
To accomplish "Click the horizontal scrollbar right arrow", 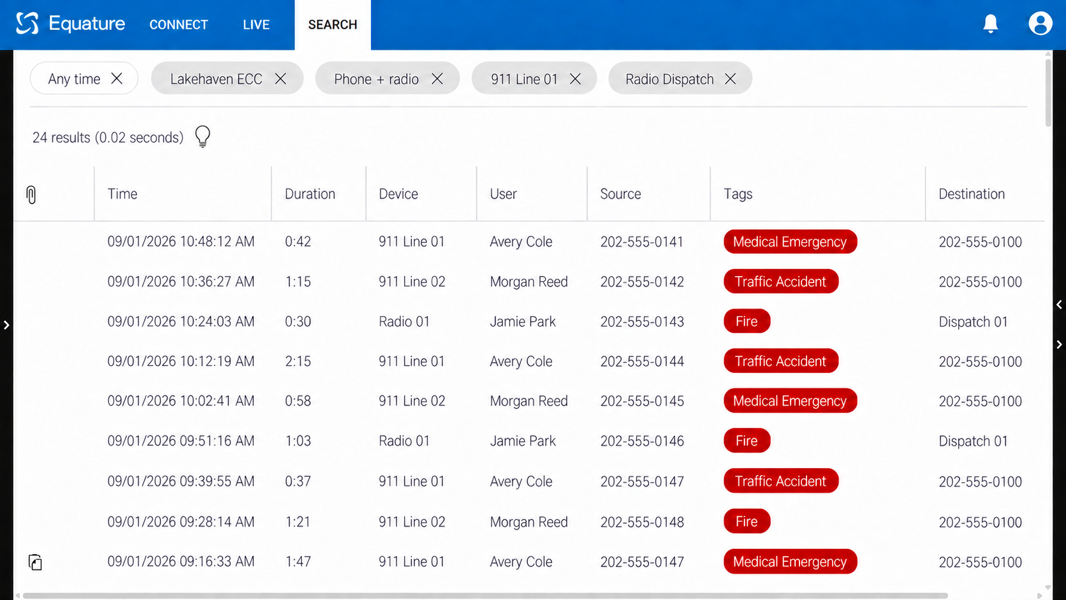I will click(1039, 596).
